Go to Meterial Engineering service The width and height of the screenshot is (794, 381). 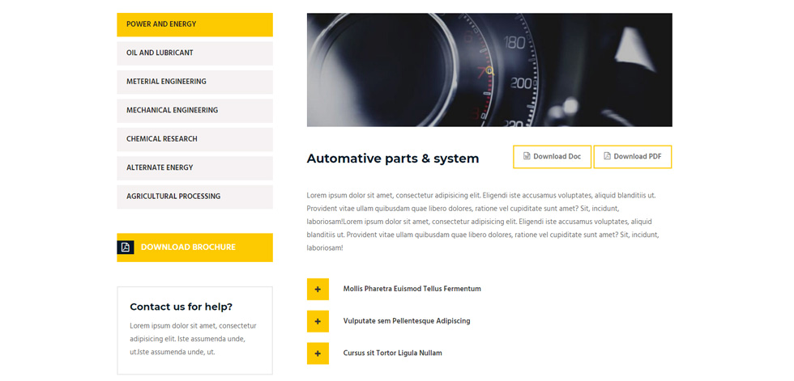click(194, 82)
